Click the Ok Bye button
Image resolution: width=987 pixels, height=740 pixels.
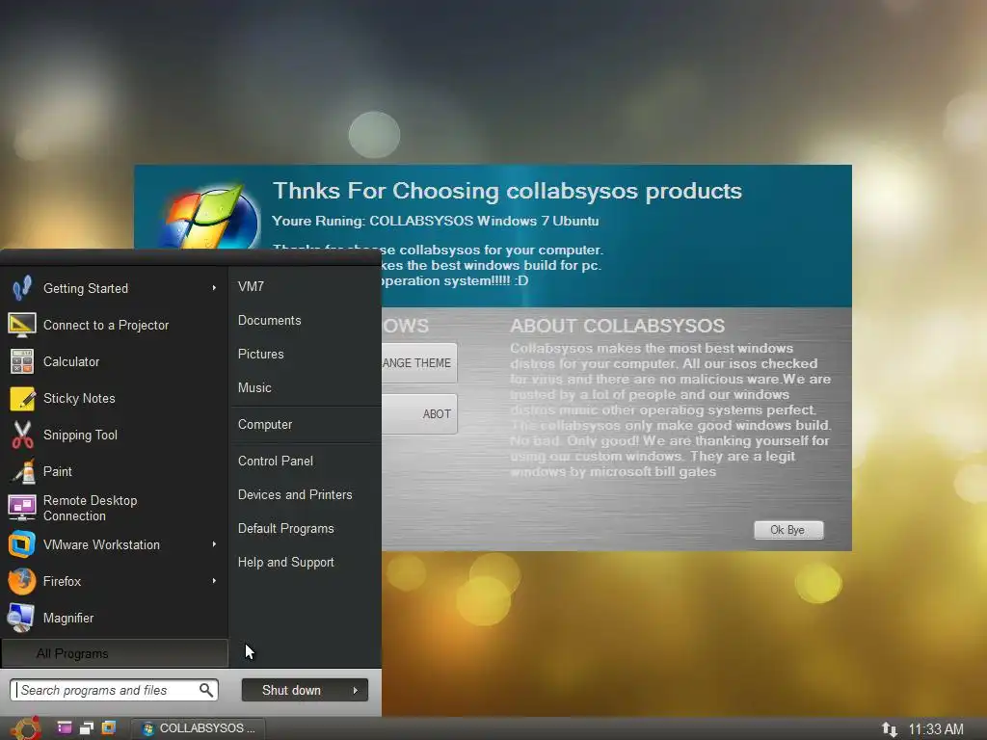click(788, 530)
